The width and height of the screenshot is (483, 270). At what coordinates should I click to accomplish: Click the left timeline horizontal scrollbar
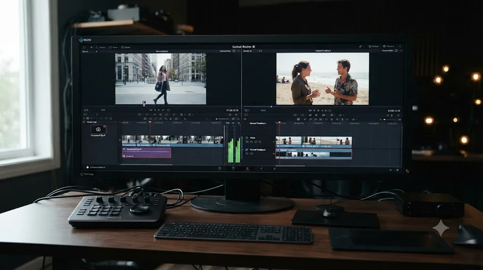(x=147, y=165)
